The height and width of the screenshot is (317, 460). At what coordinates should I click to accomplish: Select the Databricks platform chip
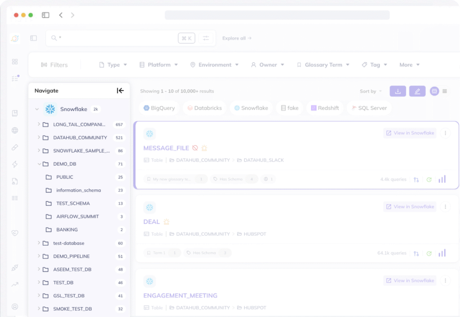(204, 108)
